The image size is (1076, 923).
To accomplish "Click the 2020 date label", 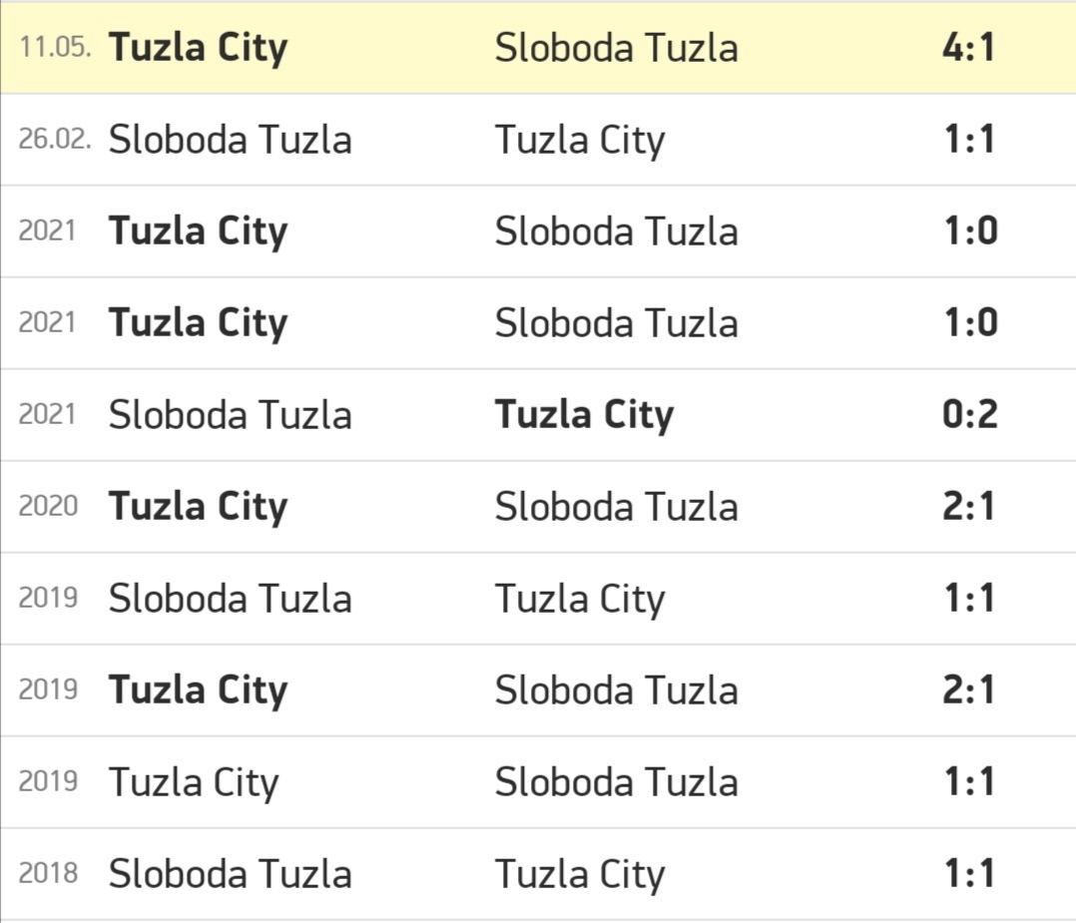I will click(x=48, y=507).
